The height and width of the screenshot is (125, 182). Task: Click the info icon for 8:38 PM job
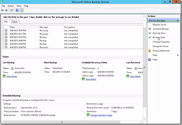tap(6, 44)
